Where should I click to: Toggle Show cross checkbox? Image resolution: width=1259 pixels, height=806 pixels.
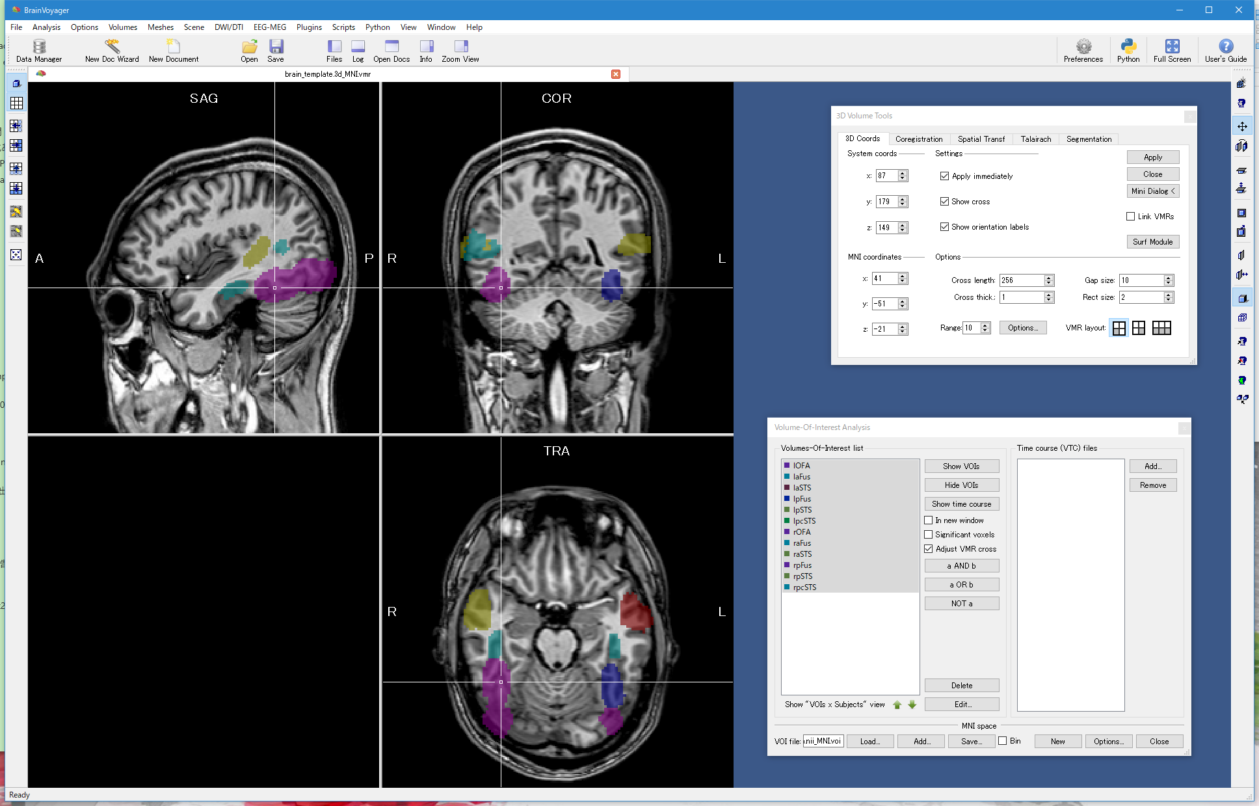[944, 202]
